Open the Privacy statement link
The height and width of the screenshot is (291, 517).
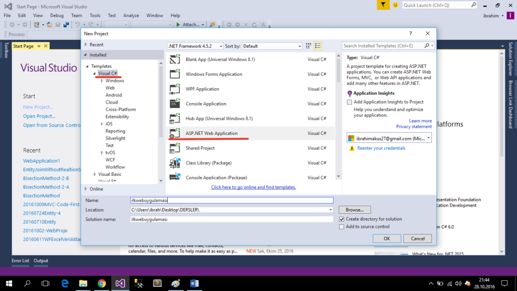click(414, 127)
